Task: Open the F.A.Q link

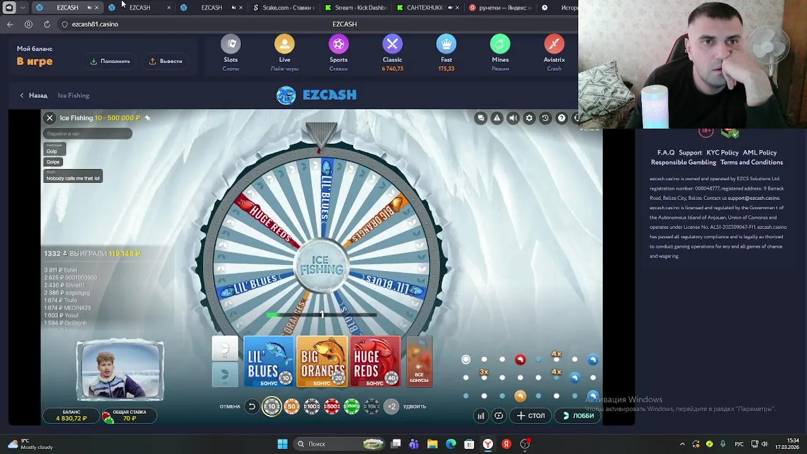Action: (666, 153)
